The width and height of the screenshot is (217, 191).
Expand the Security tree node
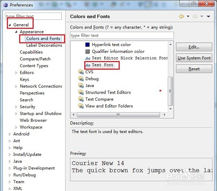click(16, 107)
